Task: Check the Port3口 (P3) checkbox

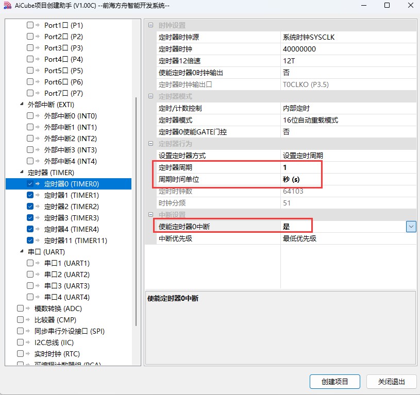Action: [30, 47]
